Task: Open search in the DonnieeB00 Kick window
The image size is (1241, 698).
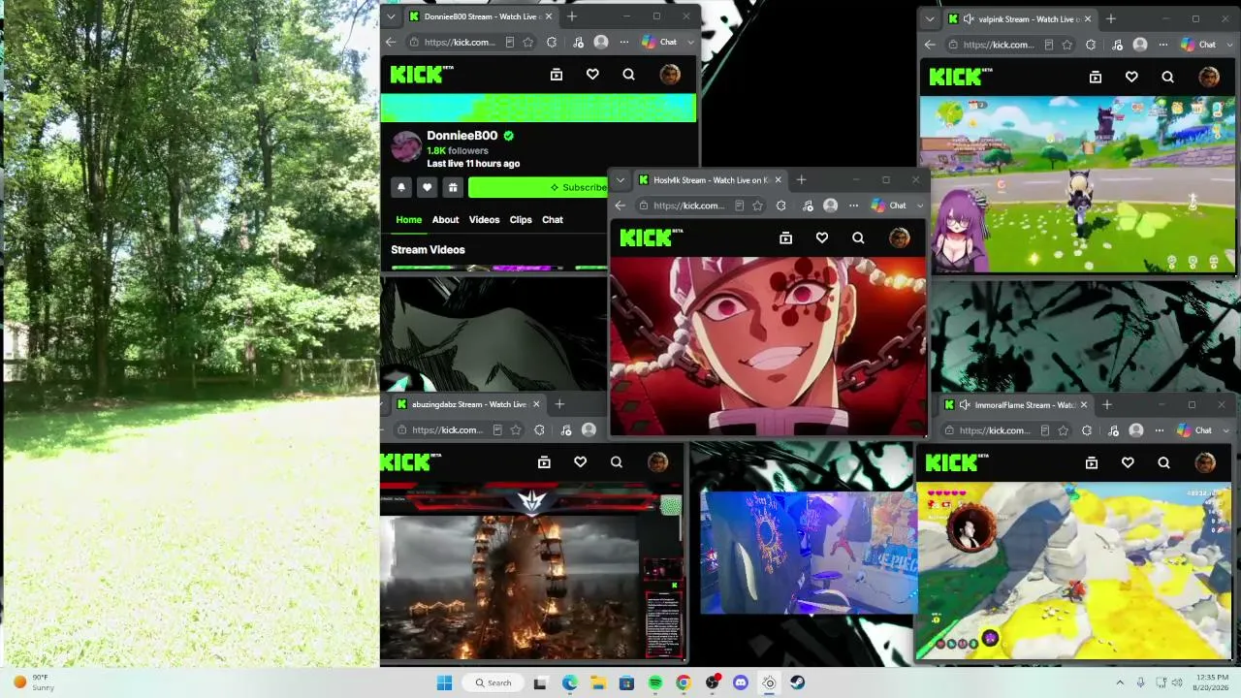Action: (x=628, y=75)
